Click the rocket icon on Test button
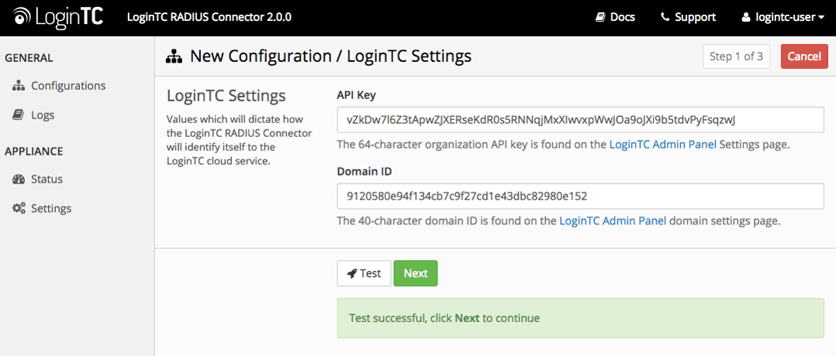Image resolution: width=836 pixels, height=356 pixels. [352, 273]
